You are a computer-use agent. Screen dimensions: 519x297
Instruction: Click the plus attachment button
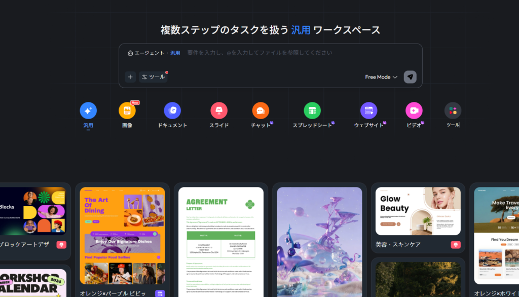click(130, 77)
